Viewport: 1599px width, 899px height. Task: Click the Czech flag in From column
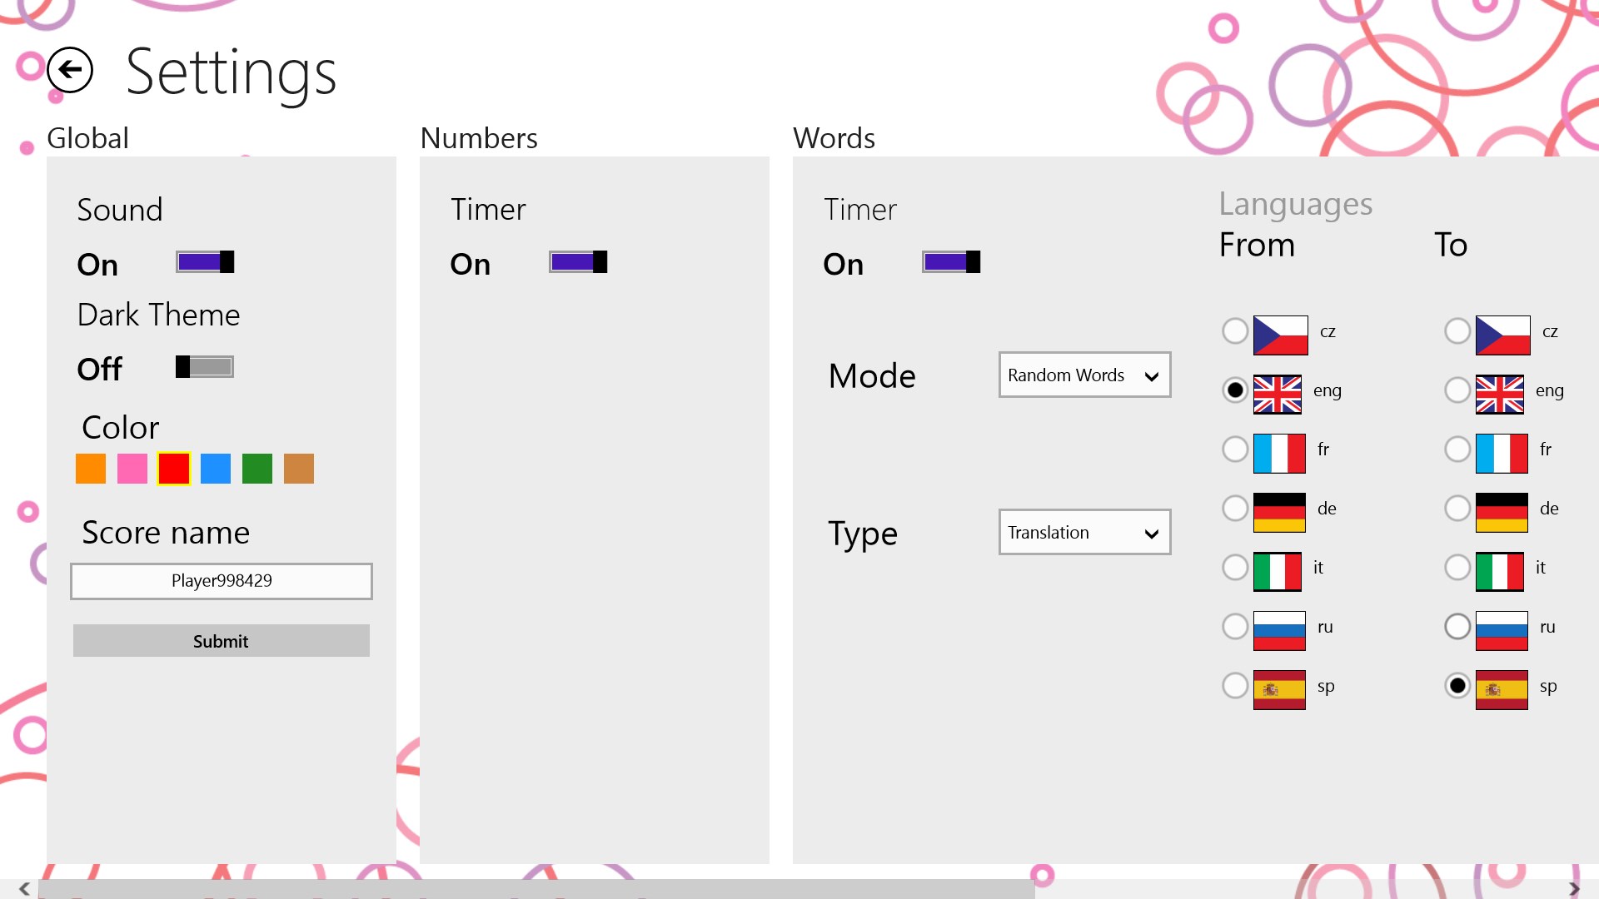click(x=1280, y=335)
